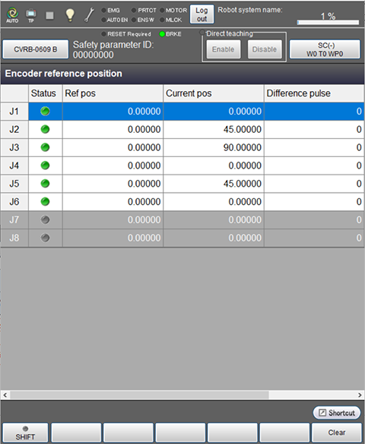The image size is (365, 444).
Task: Click the J1 green status indicator
Action: click(x=45, y=112)
